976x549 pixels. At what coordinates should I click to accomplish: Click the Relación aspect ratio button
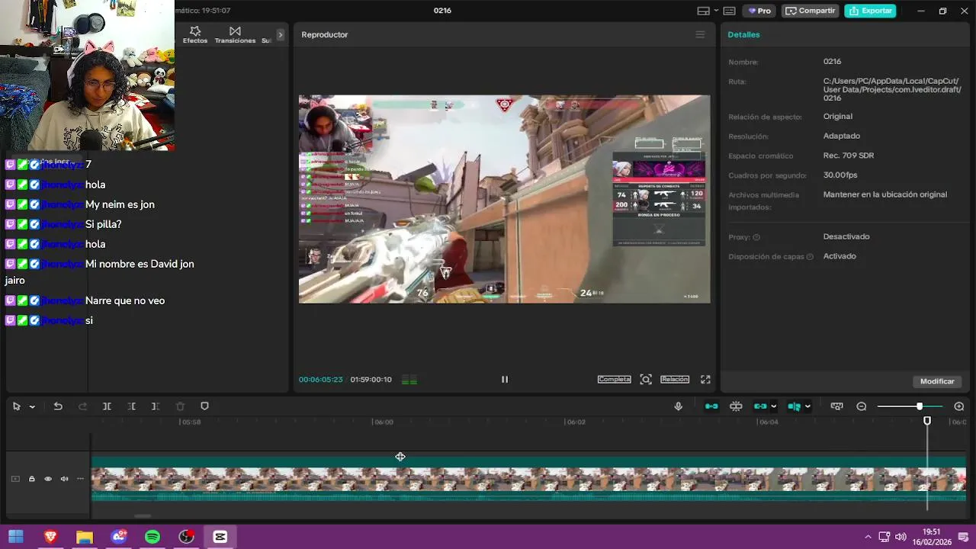(x=675, y=379)
